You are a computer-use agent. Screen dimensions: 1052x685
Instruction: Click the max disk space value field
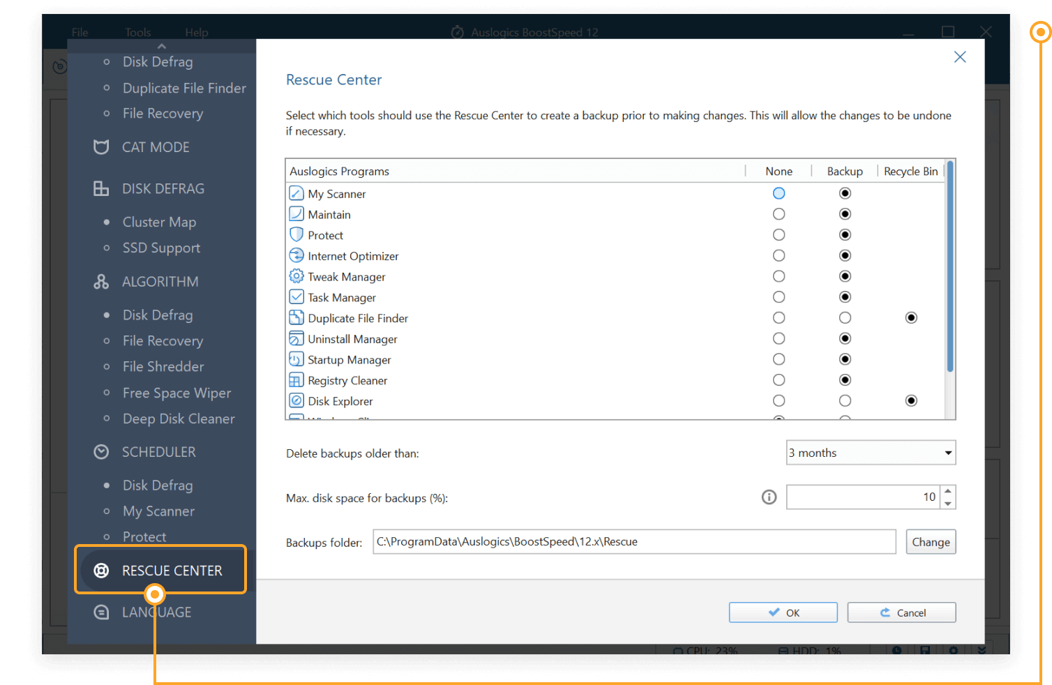coord(863,497)
